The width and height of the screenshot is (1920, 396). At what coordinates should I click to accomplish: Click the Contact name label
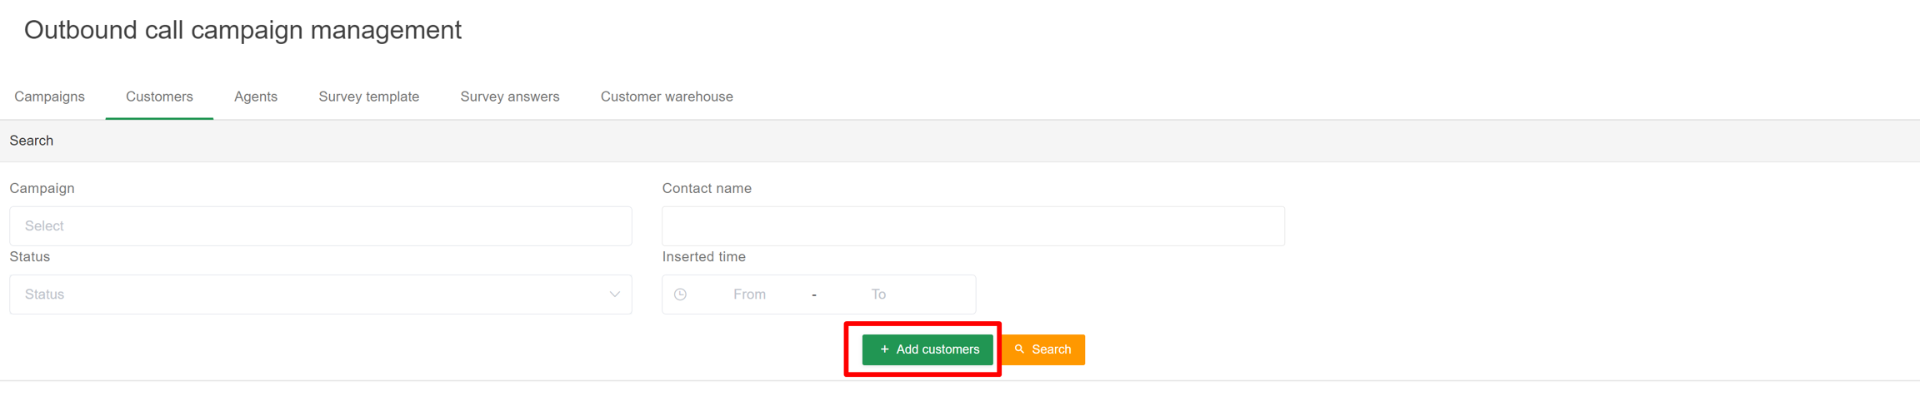707,189
